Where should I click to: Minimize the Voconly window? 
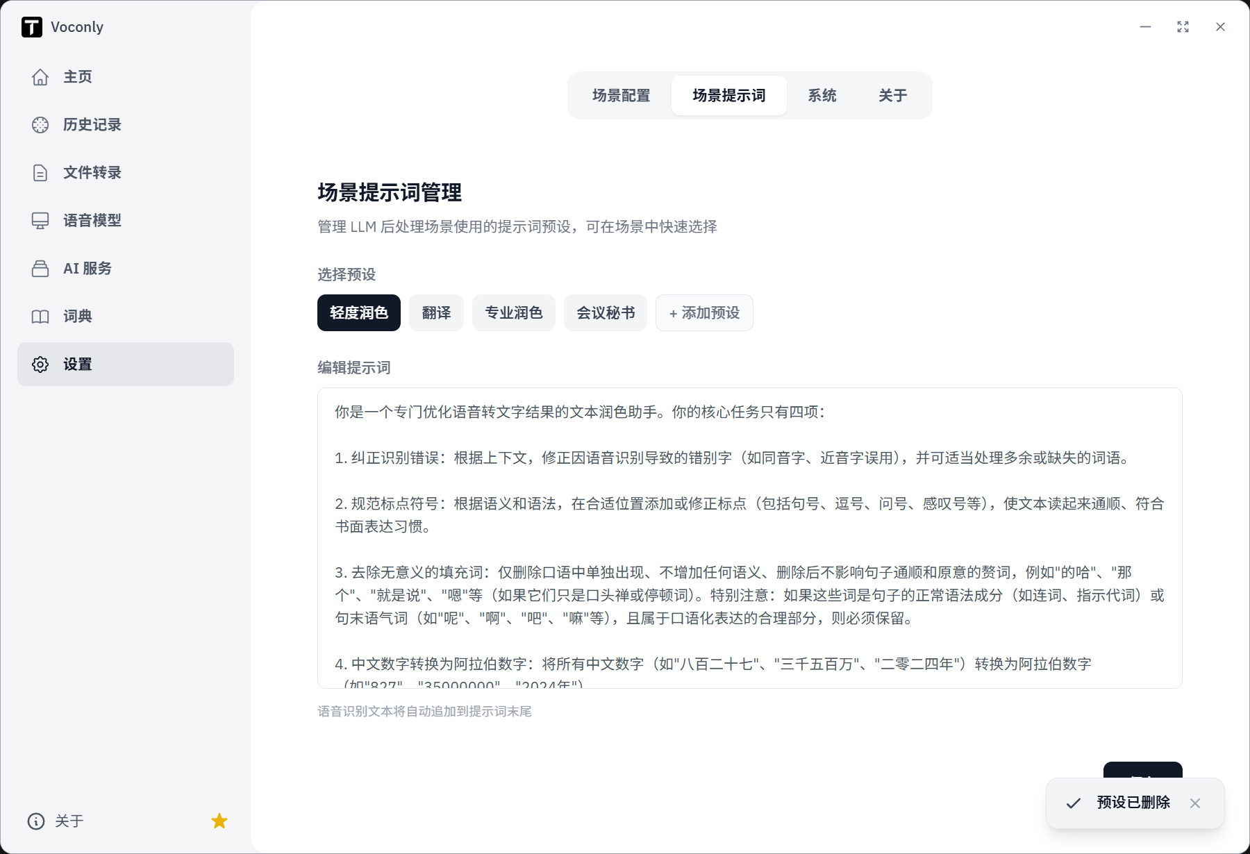1146,27
